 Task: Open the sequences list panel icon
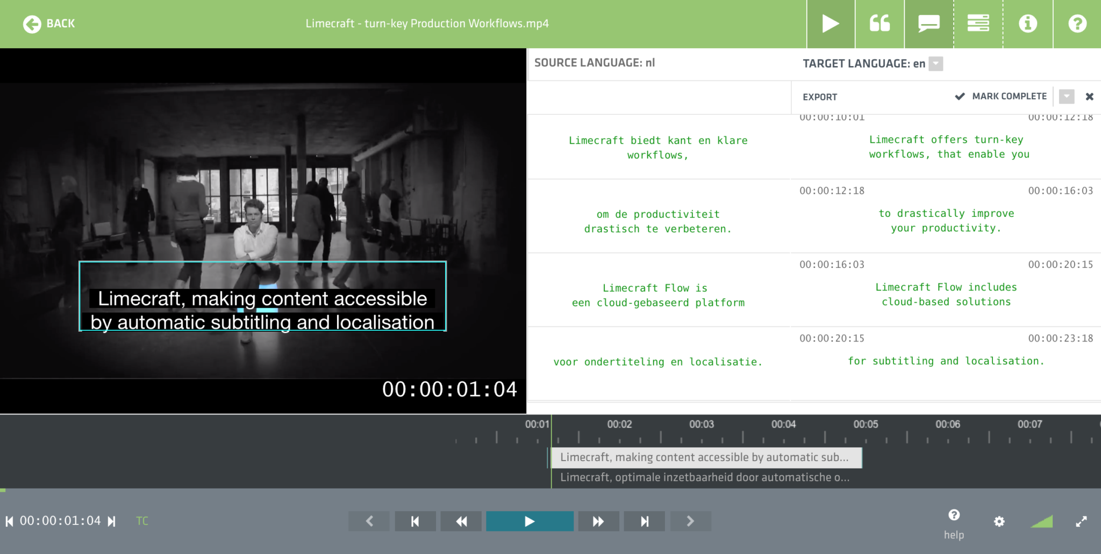[978, 24]
